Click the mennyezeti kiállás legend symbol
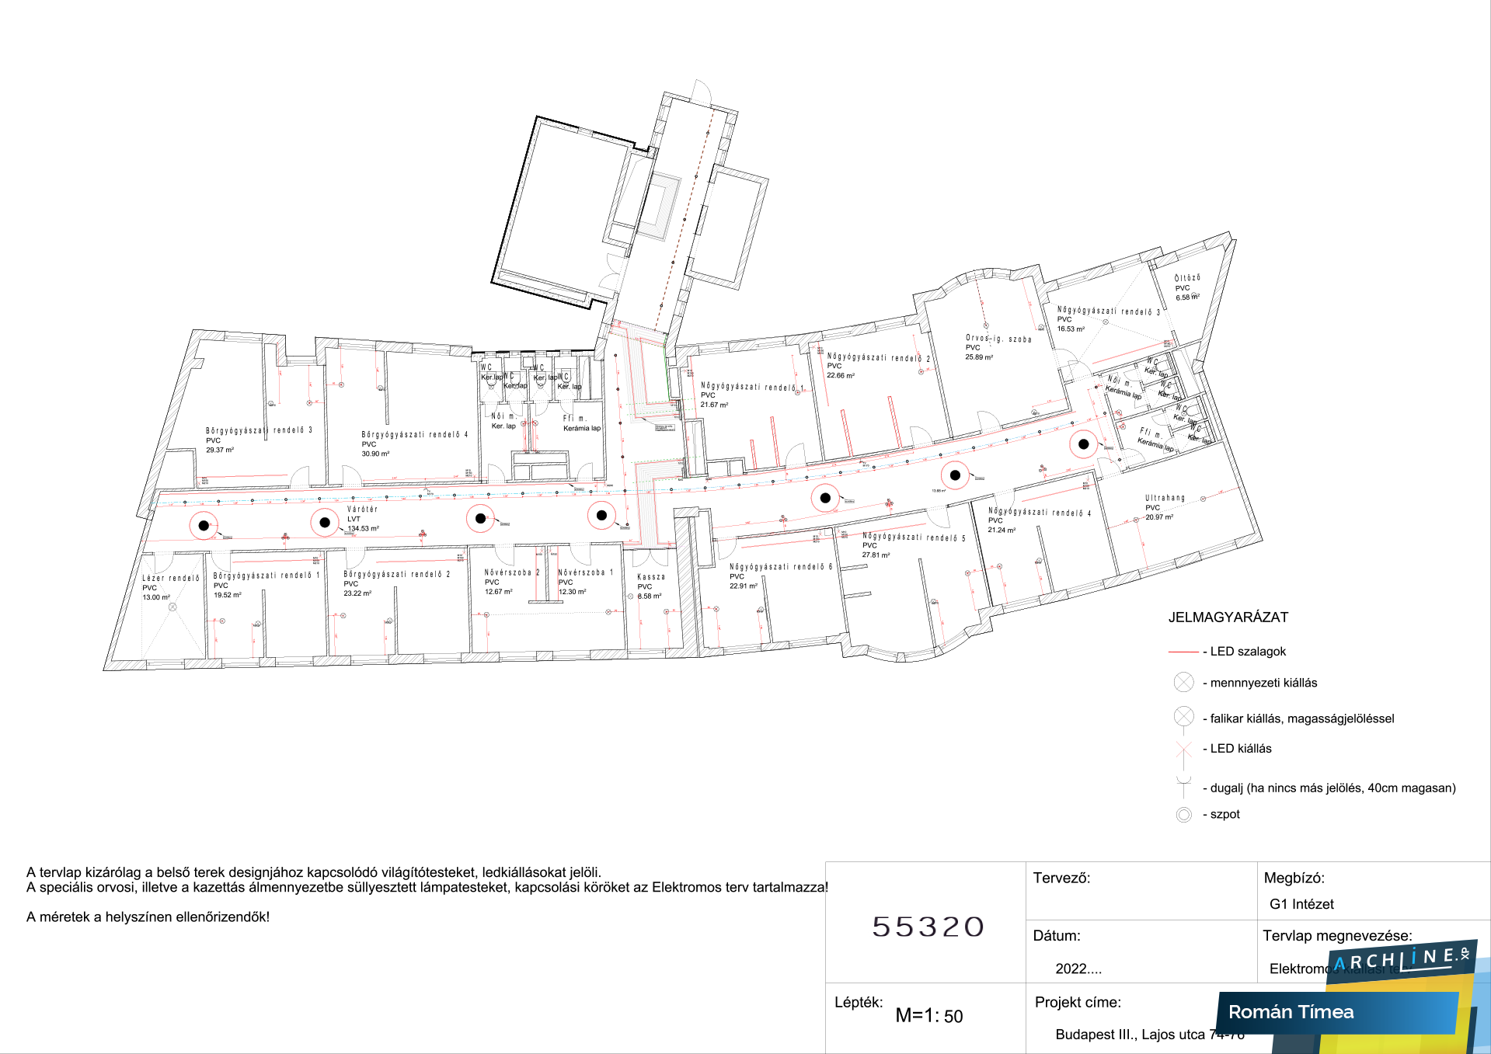Viewport: 1491px width, 1054px height. [1183, 683]
